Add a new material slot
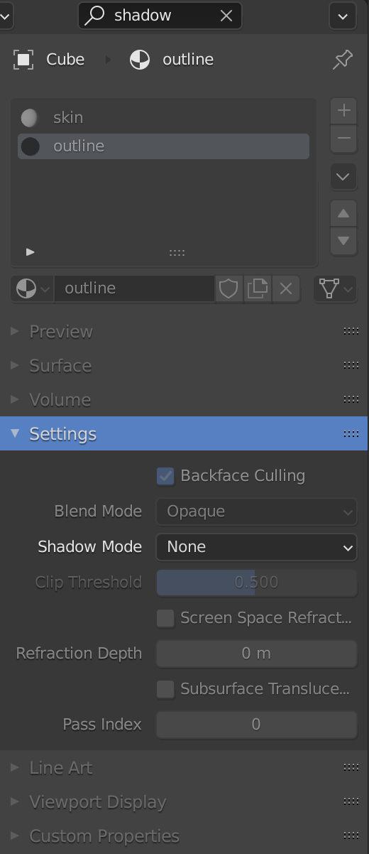Viewport: 369px width, 854px height. click(x=343, y=110)
